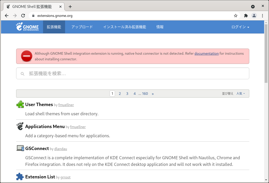This screenshot has height=183, width=269.
Task: Close the GNOME Shell 拡張機能 tab
Action: (60, 6)
